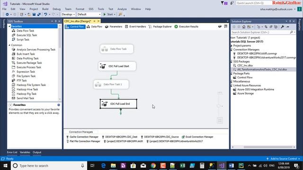This screenshot has height=170, width=303.
Task: Select Azure-SSIS Integration Runtime item
Action: click(256, 89)
